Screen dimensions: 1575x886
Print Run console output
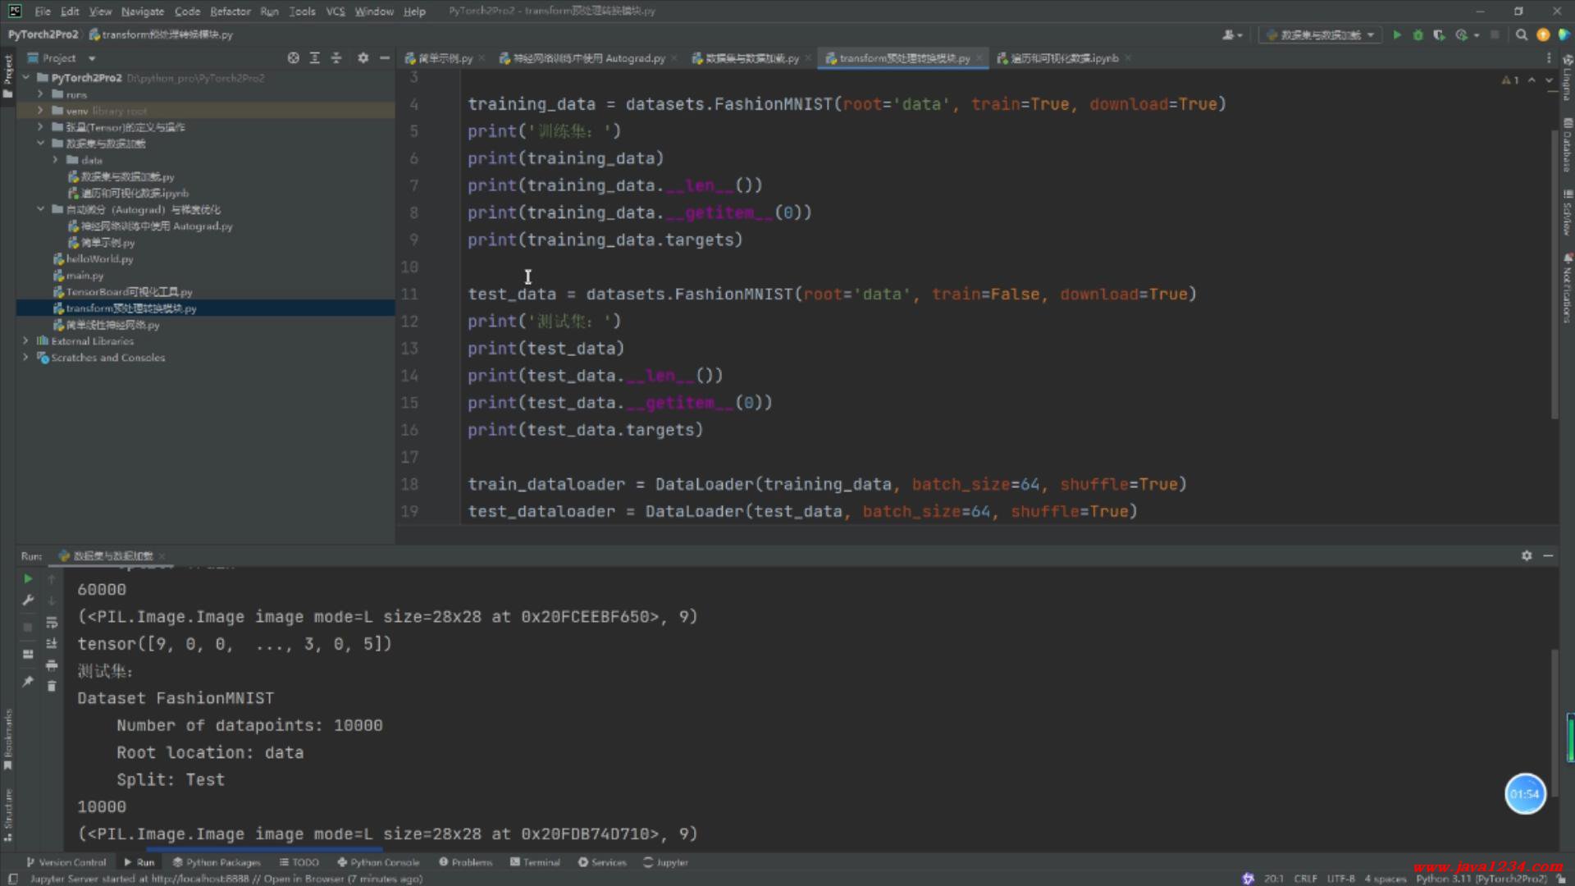coord(52,664)
